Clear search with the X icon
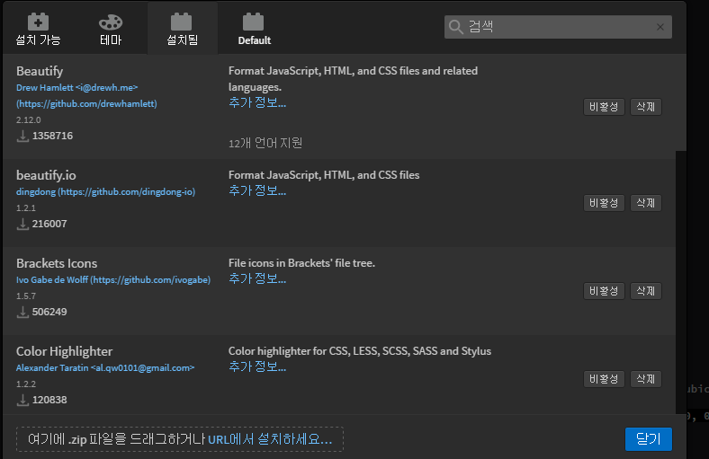 (660, 27)
